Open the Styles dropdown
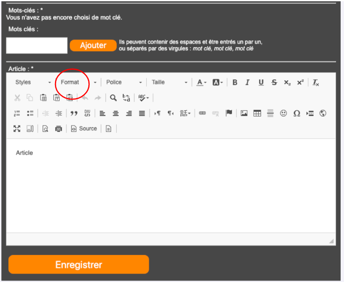This screenshot has width=344, height=282. pyautogui.click(x=33, y=82)
